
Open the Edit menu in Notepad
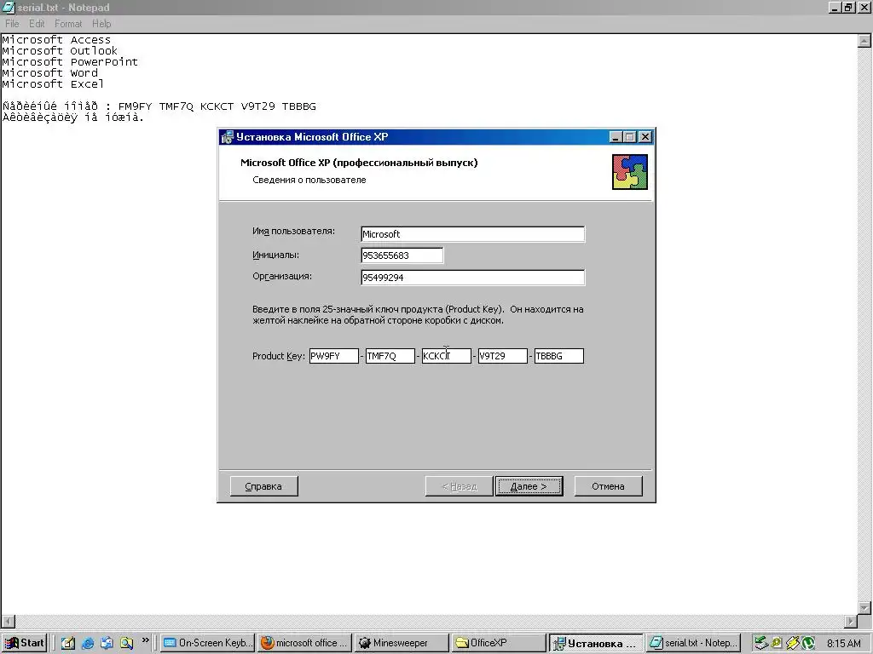pyautogui.click(x=37, y=23)
